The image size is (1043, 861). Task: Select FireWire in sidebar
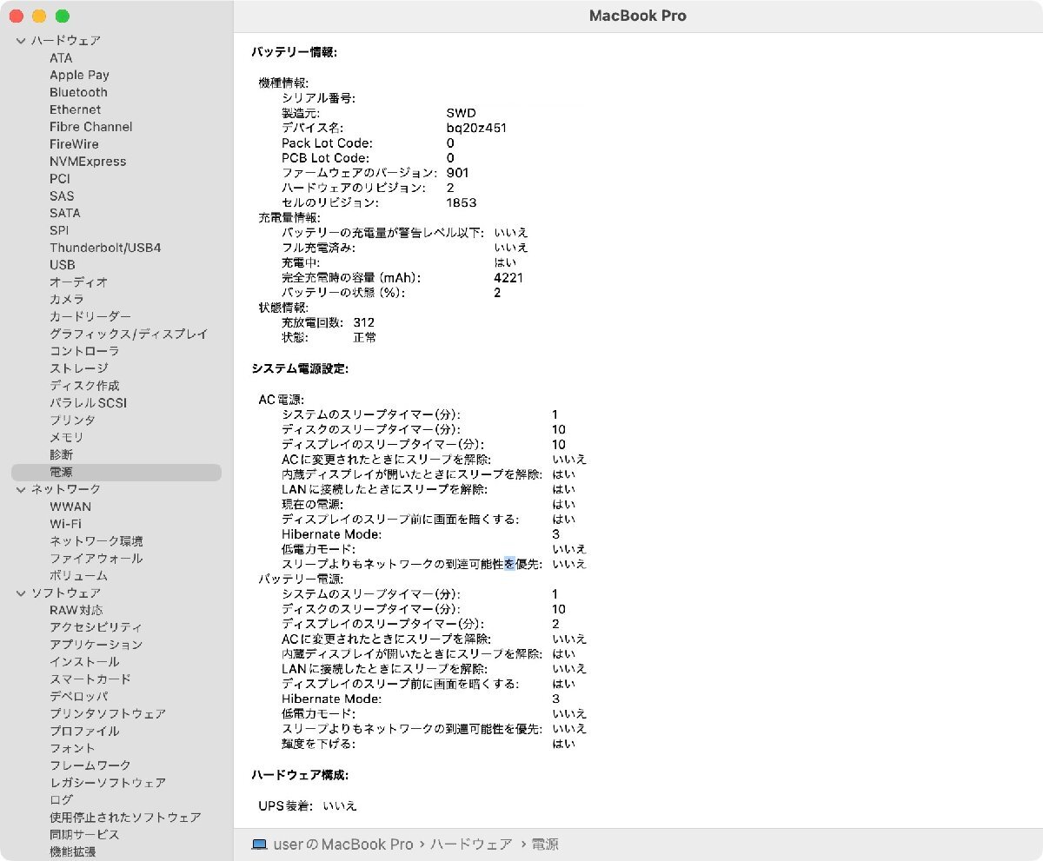74,144
